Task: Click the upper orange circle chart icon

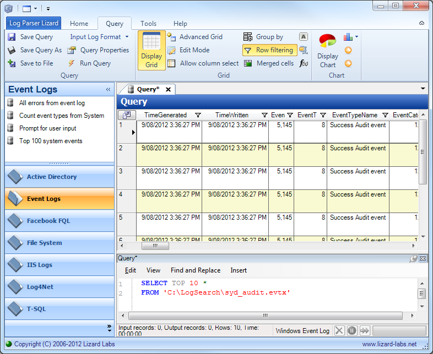Action: point(348,50)
